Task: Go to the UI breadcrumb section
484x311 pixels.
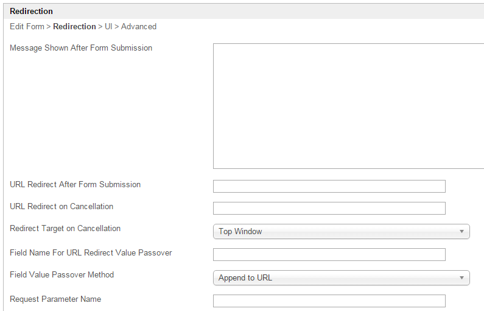Action: click(108, 27)
